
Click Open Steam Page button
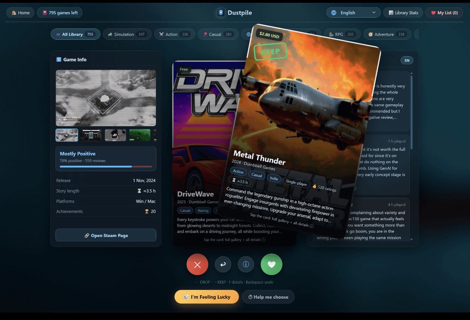(106, 235)
